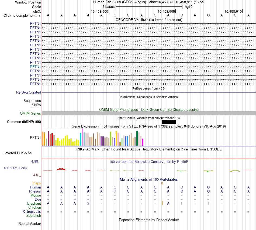Click the Mouse species label

tap(36, 195)
